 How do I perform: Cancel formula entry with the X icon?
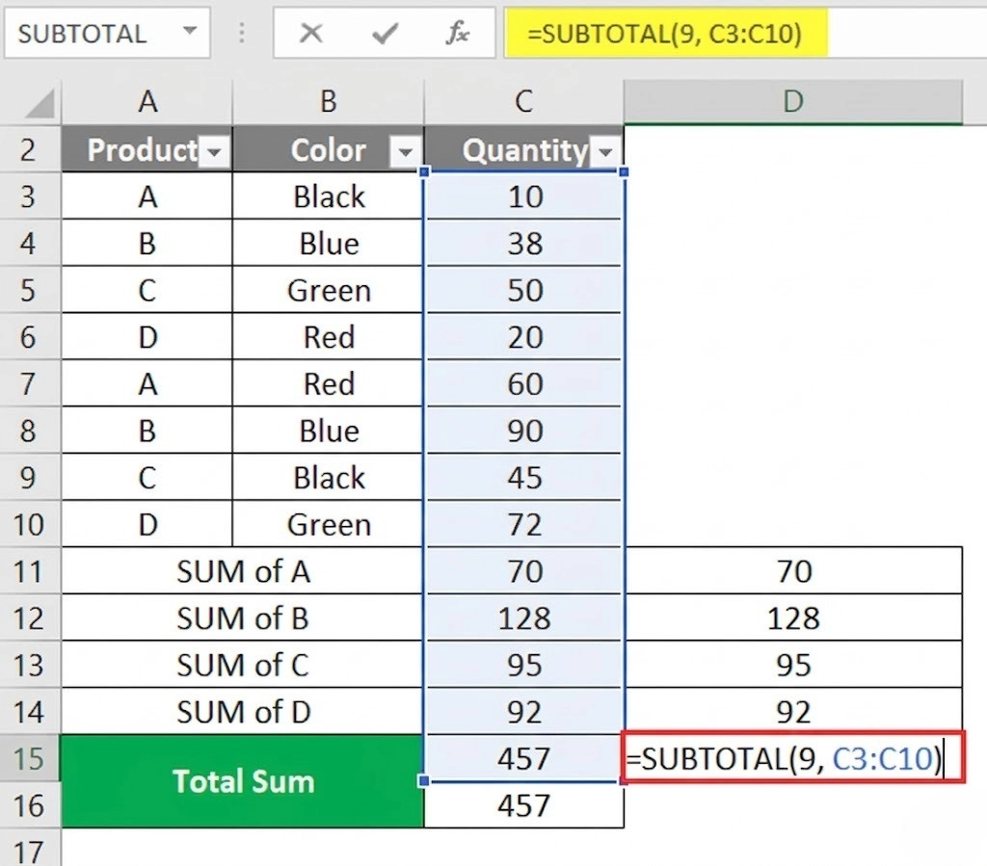(x=311, y=32)
